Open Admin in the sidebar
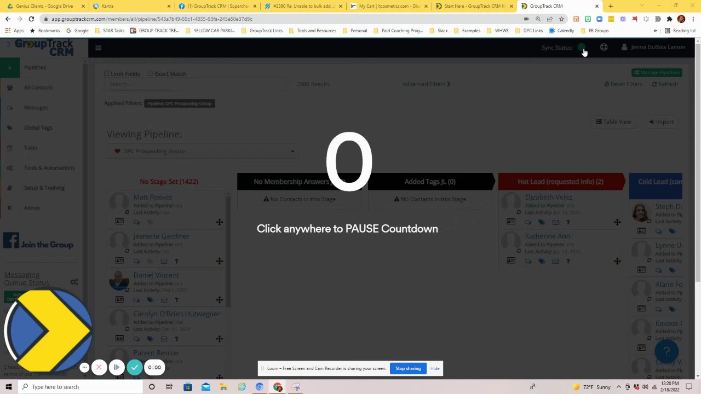 point(32,208)
